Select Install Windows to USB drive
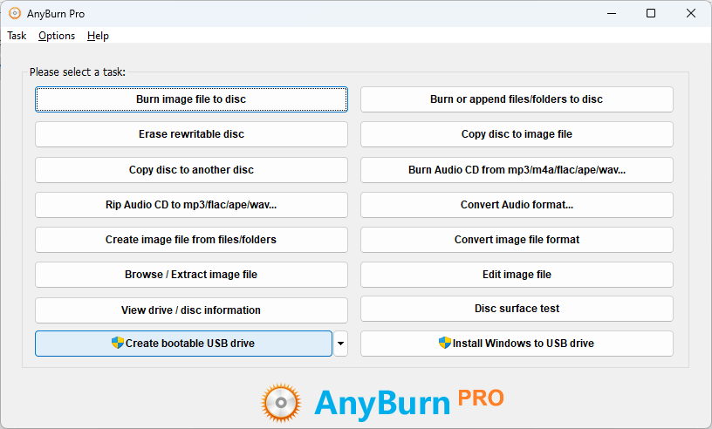 [517, 344]
